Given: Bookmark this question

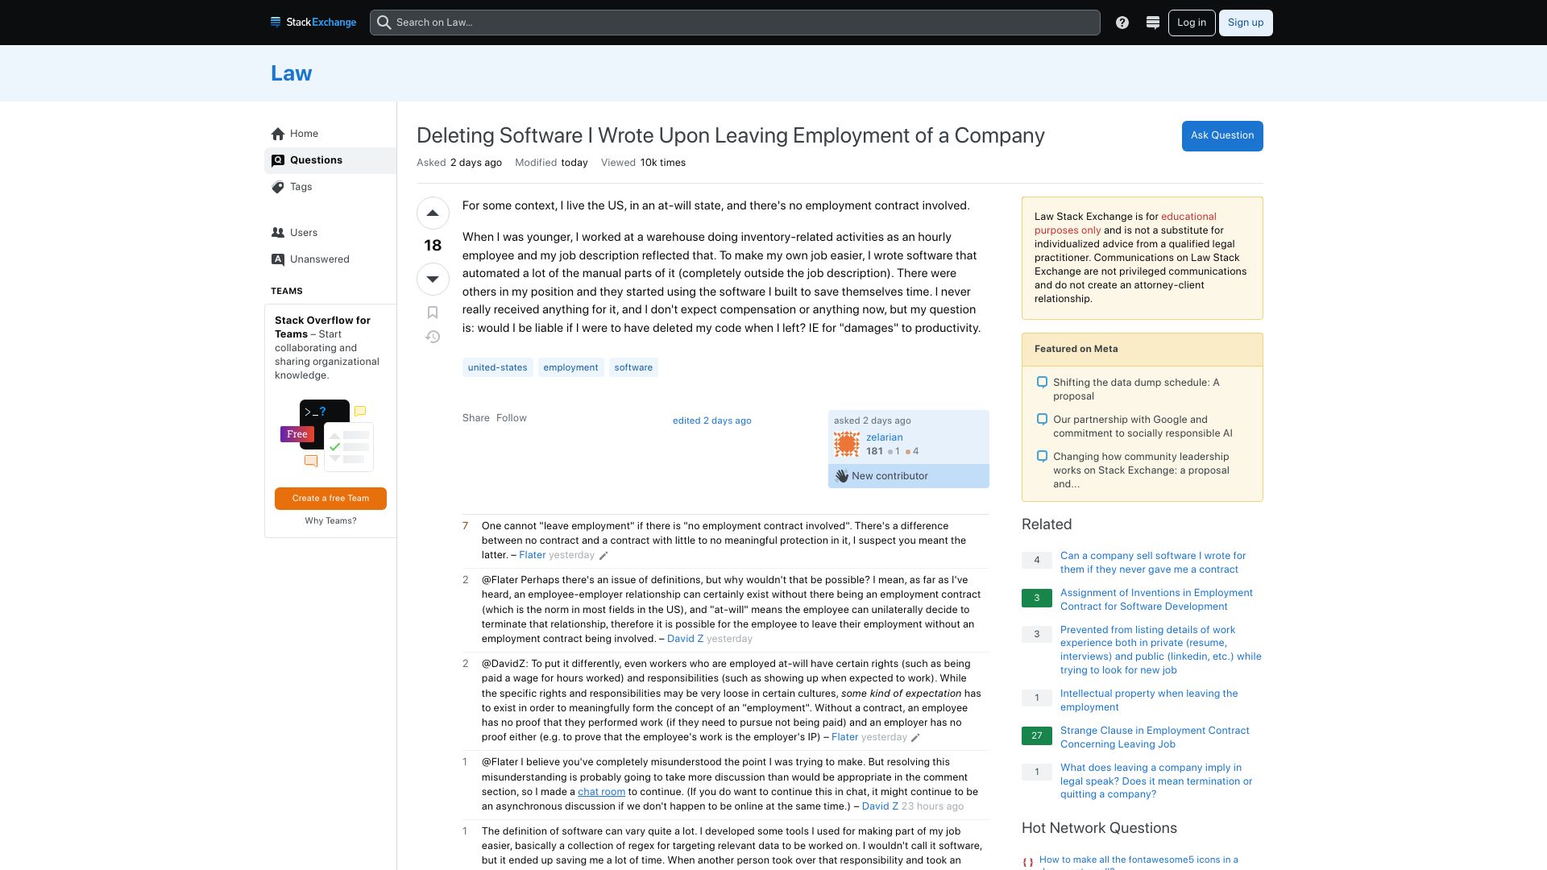Looking at the screenshot, I should pyautogui.click(x=433, y=313).
